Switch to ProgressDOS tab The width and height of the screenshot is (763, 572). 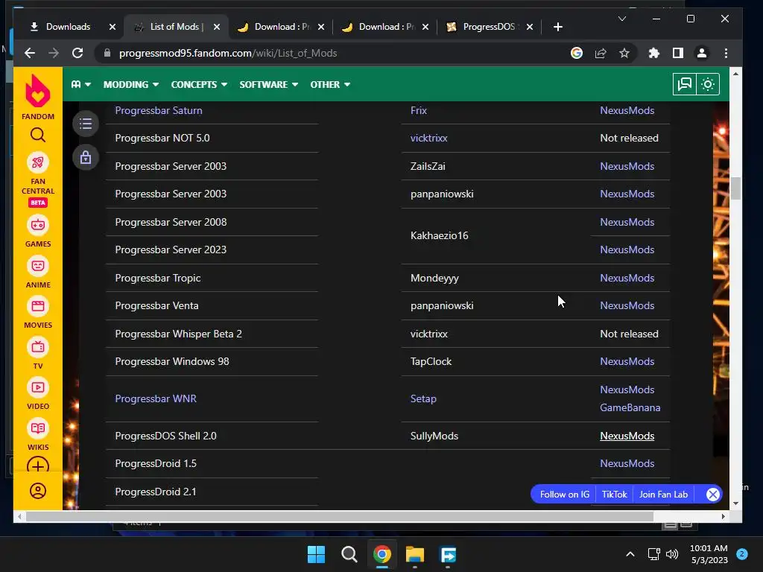(489, 27)
